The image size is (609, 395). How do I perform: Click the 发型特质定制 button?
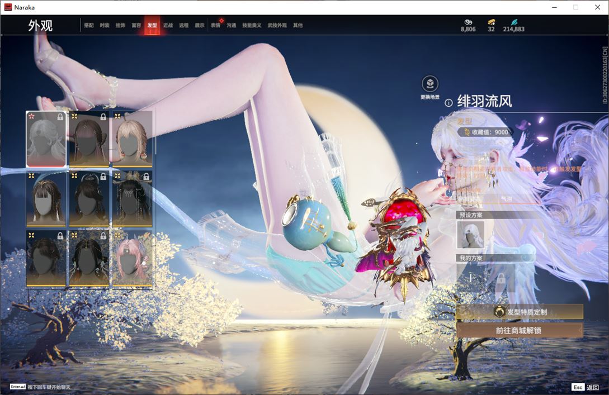pyautogui.click(x=520, y=312)
